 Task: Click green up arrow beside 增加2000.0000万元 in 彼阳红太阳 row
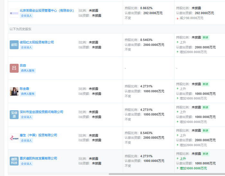click(x=177, y=52)
